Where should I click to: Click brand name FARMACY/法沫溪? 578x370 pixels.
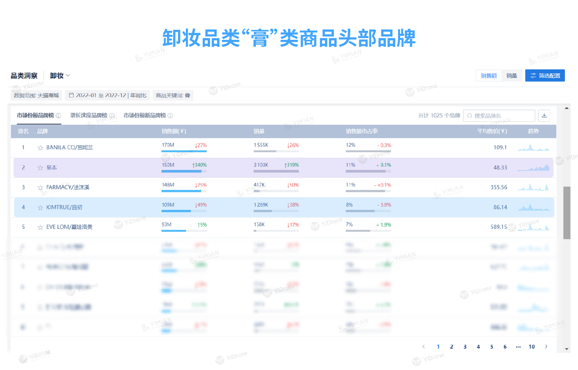[x=68, y=187]
